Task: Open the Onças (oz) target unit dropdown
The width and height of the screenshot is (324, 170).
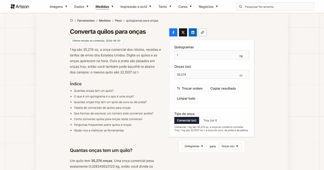Action: point(230,146)
